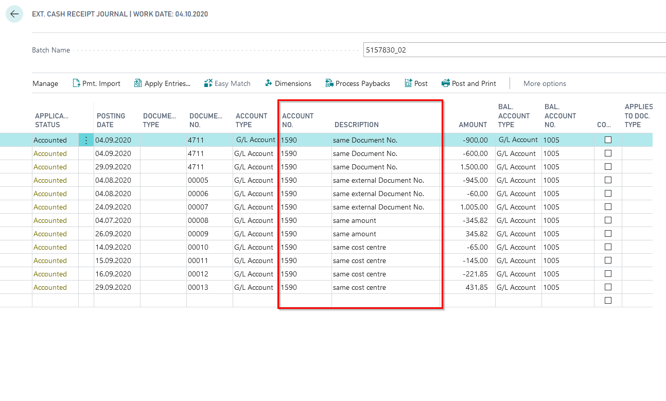Viewport: 666px width, 401px height.
Task: Expand More options in the action bar
Action: 545,83
